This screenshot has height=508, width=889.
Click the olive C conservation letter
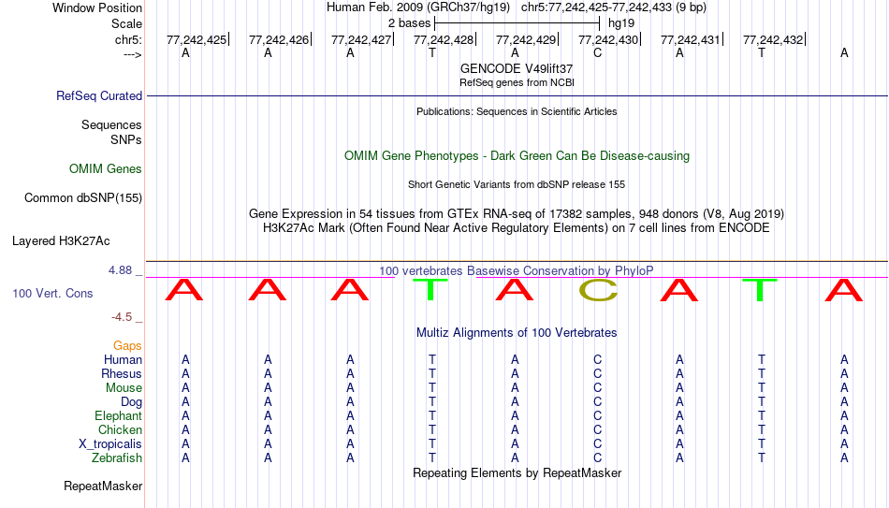coord(598,290)
